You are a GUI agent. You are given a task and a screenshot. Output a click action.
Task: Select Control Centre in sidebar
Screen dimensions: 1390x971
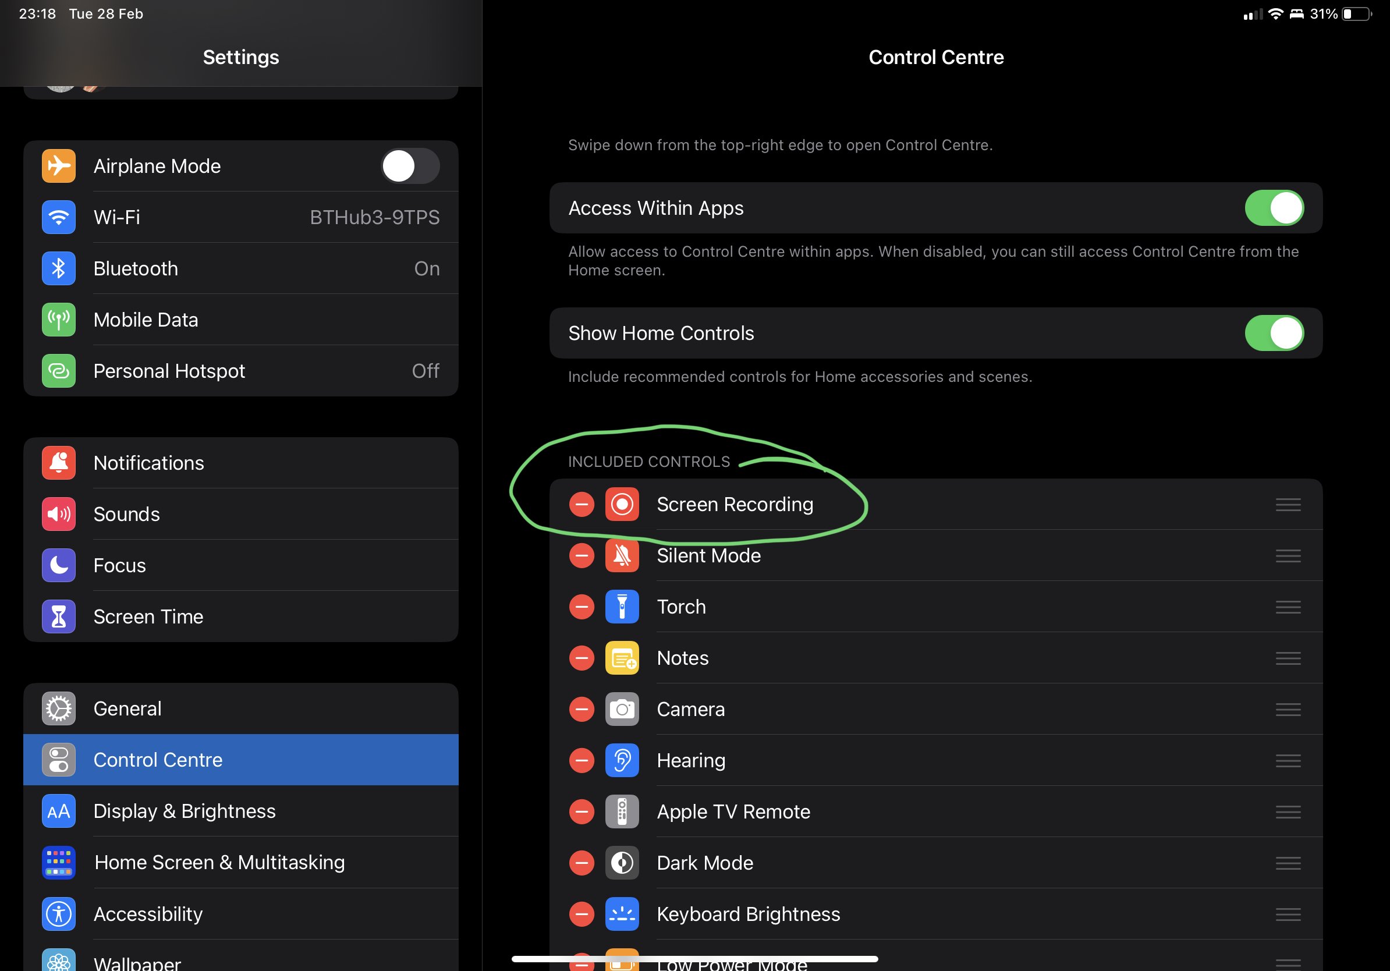pyautogui.click(x=241, y=760)
